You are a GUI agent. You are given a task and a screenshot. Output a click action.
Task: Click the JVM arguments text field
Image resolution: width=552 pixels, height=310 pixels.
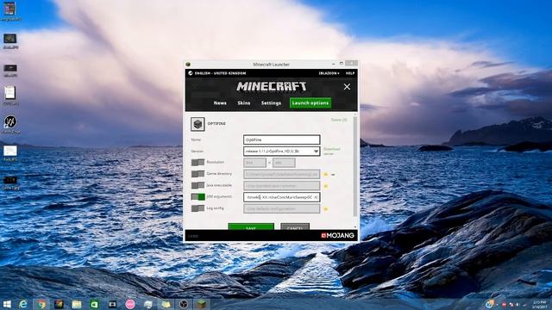tap(282, 197)
